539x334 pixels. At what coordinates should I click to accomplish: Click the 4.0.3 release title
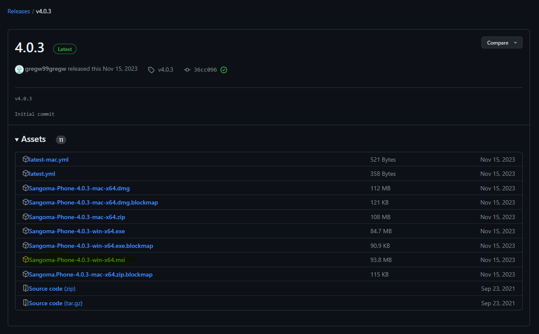coord(30,48)
